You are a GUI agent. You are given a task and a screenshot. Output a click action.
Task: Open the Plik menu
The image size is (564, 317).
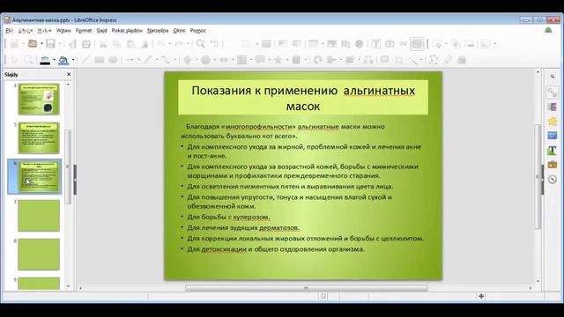coord(10,31)
